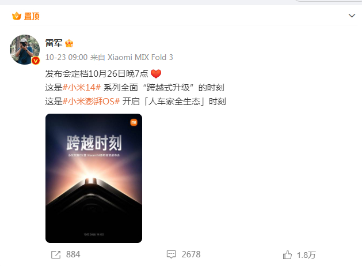Open the #小米澎湃OS# hashtag topic

pyautogui.click(x=91, y=102)
